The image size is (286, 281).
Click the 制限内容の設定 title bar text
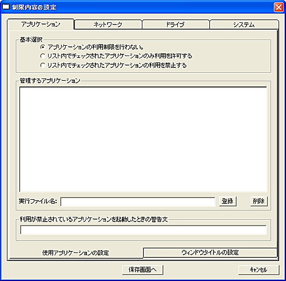[x=34, y=7]
